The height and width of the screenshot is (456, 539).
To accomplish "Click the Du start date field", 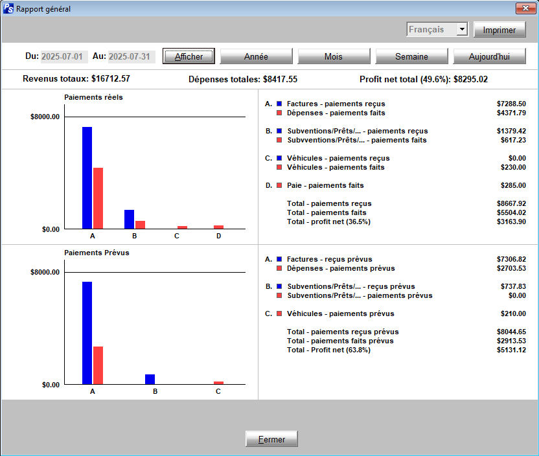I will coord(64,56).
